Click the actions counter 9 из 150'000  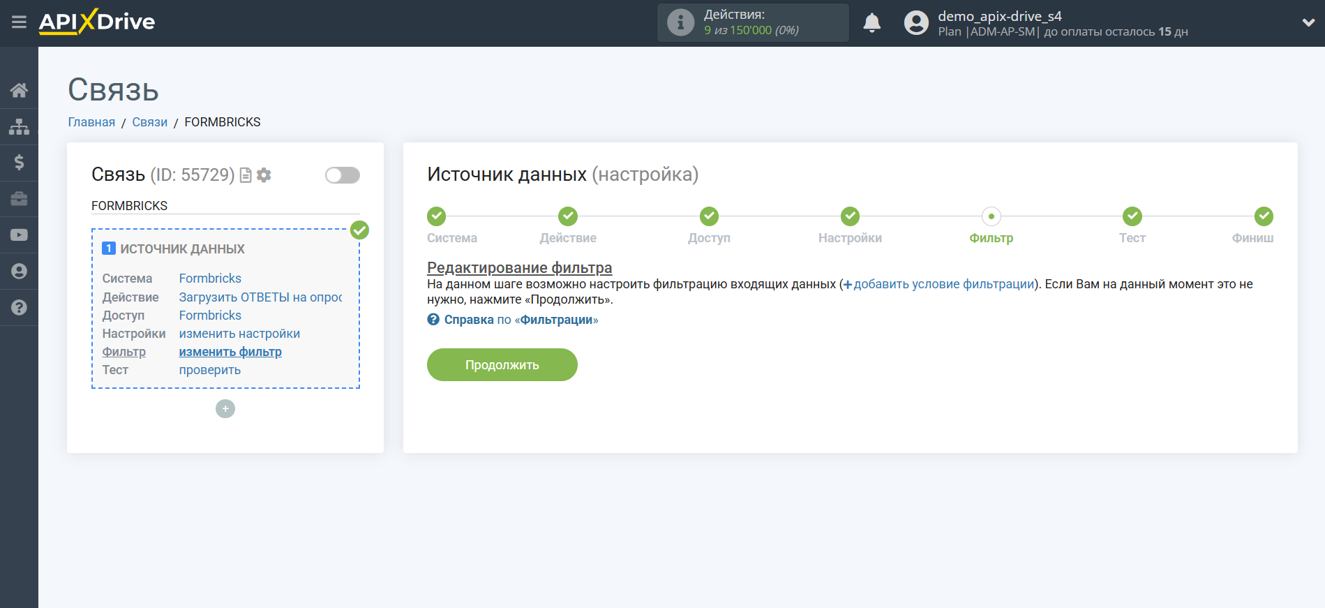pos(751,31)
